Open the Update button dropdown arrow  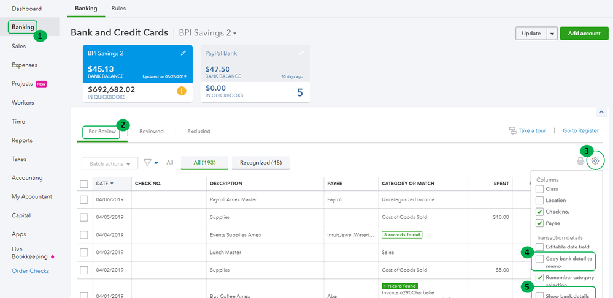click(552, 34)
